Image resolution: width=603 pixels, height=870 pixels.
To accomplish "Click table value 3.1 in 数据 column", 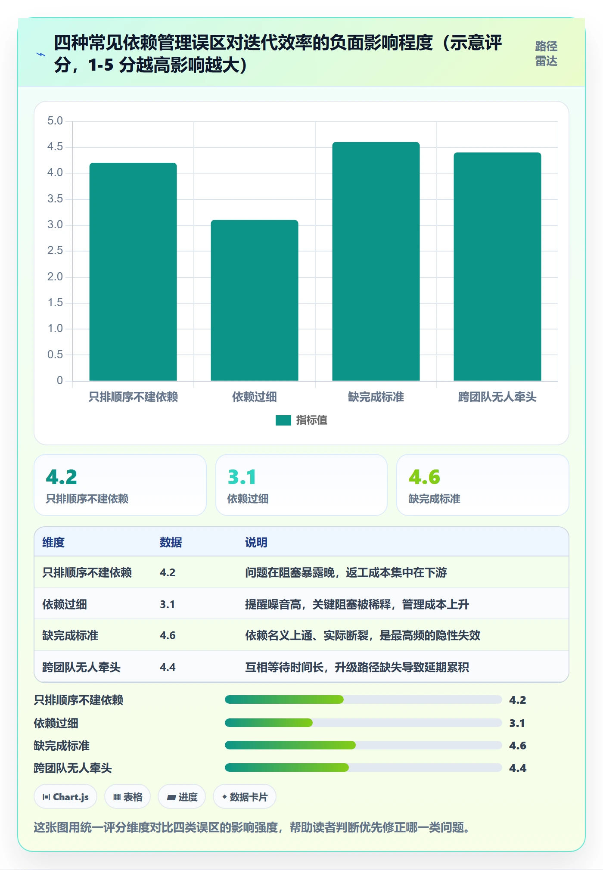I will 168,604.
